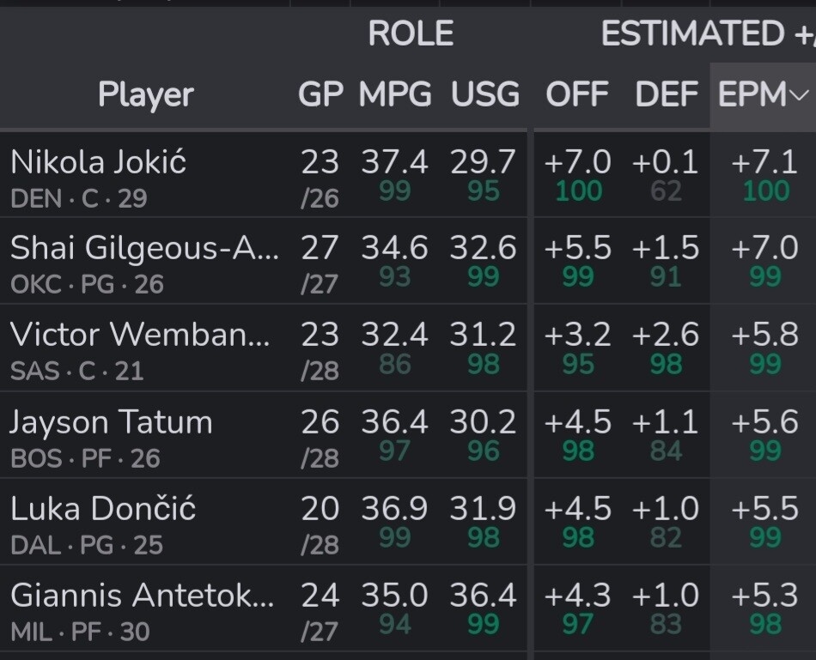Sort by the OFF column header
This screenshot has height=660, width=816.
[x=577, y=94]
